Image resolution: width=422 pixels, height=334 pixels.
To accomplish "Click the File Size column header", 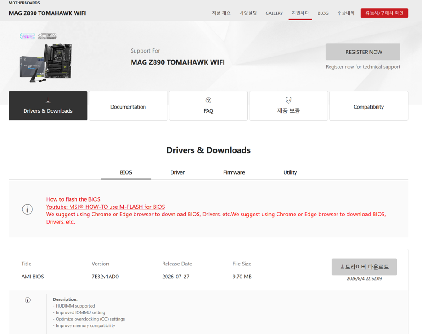I will [242, 264].
